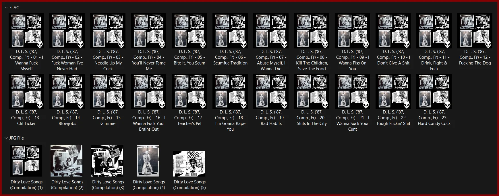
Task: Select track 10 Don't Give A Shit icon
Action: tap(393, 31)
